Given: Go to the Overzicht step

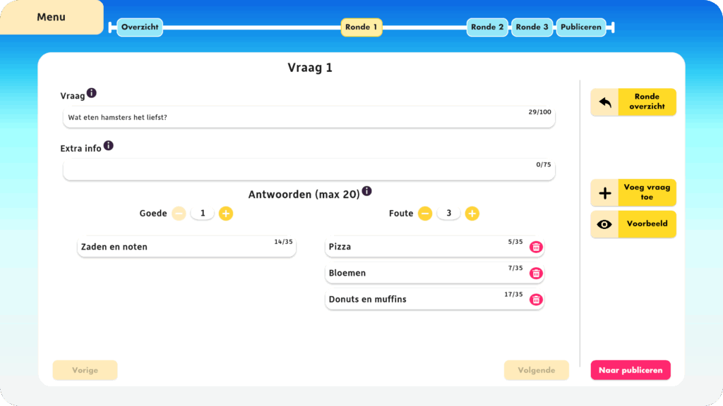Looking at the screenshot, I should tap(140, 27).
